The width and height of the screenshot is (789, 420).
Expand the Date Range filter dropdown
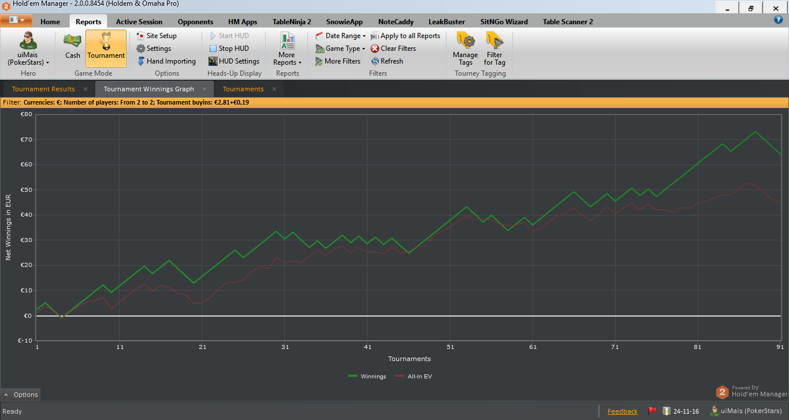click(x=340, y=36)
